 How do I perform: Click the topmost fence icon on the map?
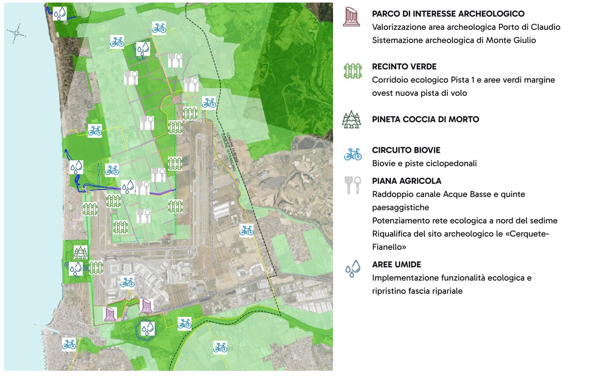[190, 114]
